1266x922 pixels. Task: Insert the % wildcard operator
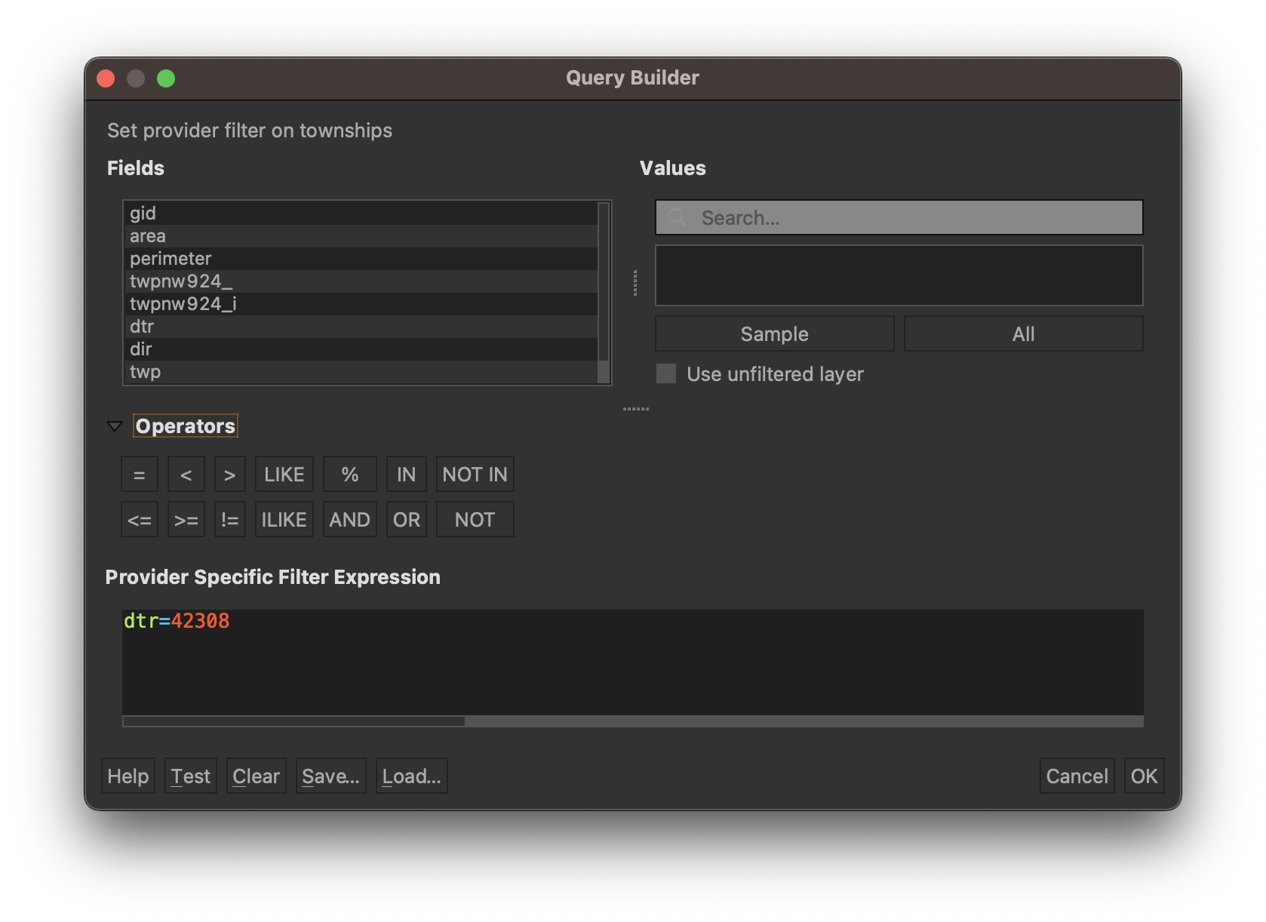coord(349,475)
